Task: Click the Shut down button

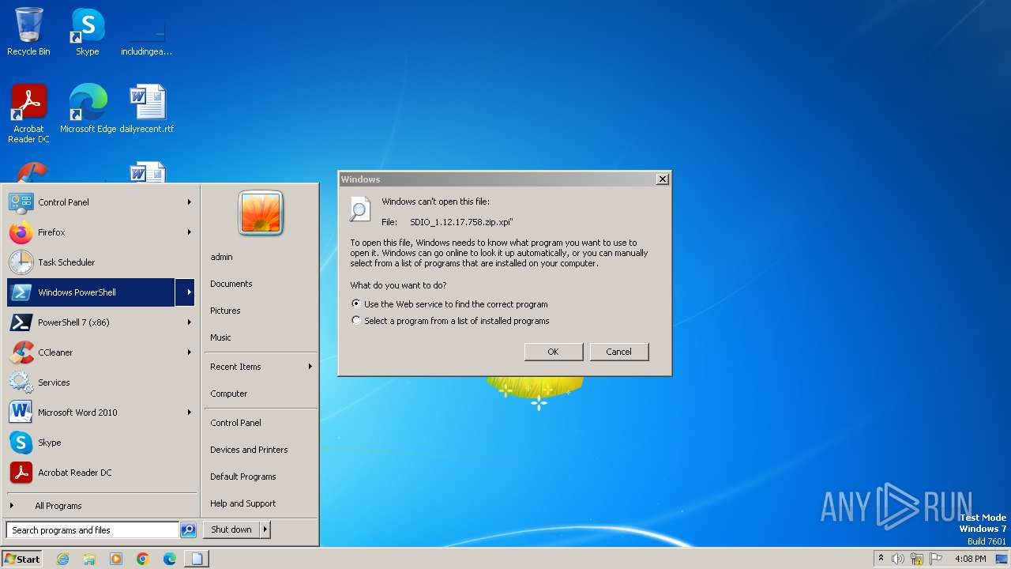Action: tap(231, 529)
